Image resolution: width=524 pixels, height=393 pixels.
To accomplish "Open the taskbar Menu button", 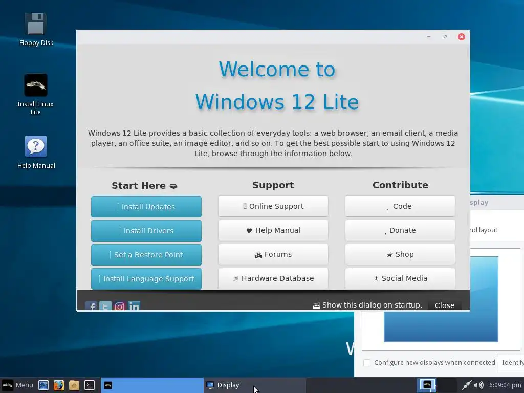I will tap(18, 385).
